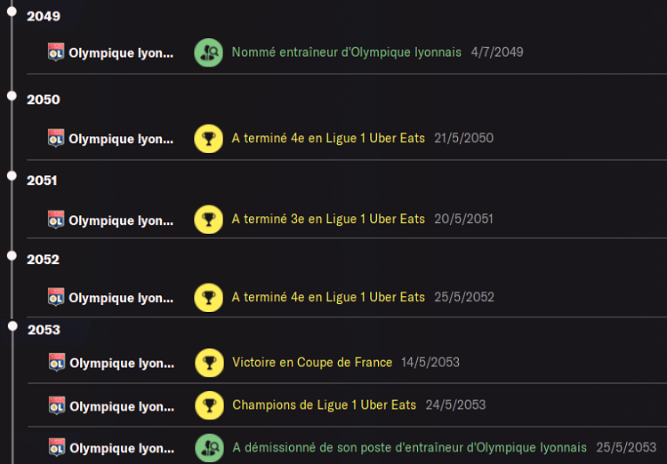
Task: Open 'Victoire en Coupe de France' entry
Action: point(312,363)
